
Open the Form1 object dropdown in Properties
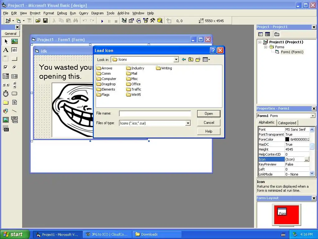click(313, 116)
